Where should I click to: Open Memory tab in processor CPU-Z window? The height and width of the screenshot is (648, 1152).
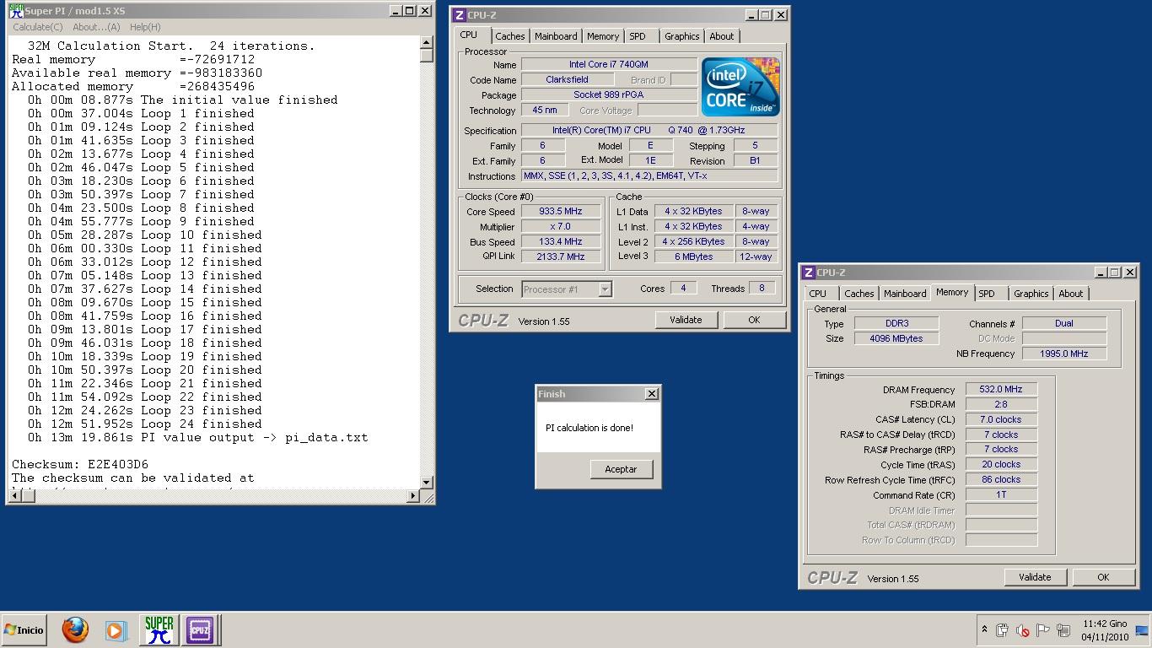603,36
